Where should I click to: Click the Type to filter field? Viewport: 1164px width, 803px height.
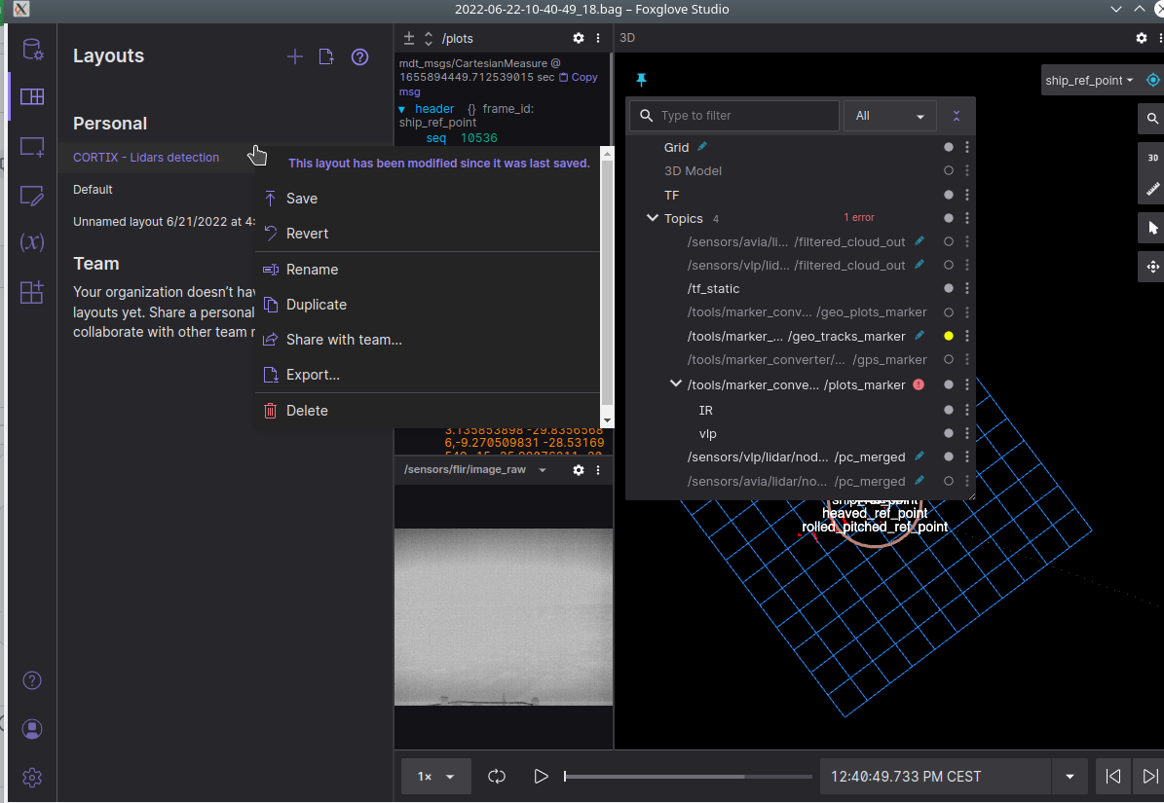point(734,116)
